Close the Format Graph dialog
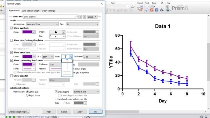 pyautogui.click(x=102, y=4)
